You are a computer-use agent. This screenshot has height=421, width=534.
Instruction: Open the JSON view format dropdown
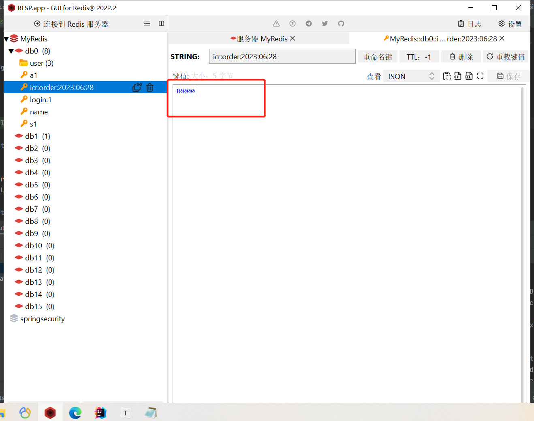[411, 76]
